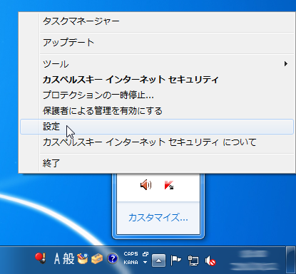Click the Action Center flag icon

point(175,260)
